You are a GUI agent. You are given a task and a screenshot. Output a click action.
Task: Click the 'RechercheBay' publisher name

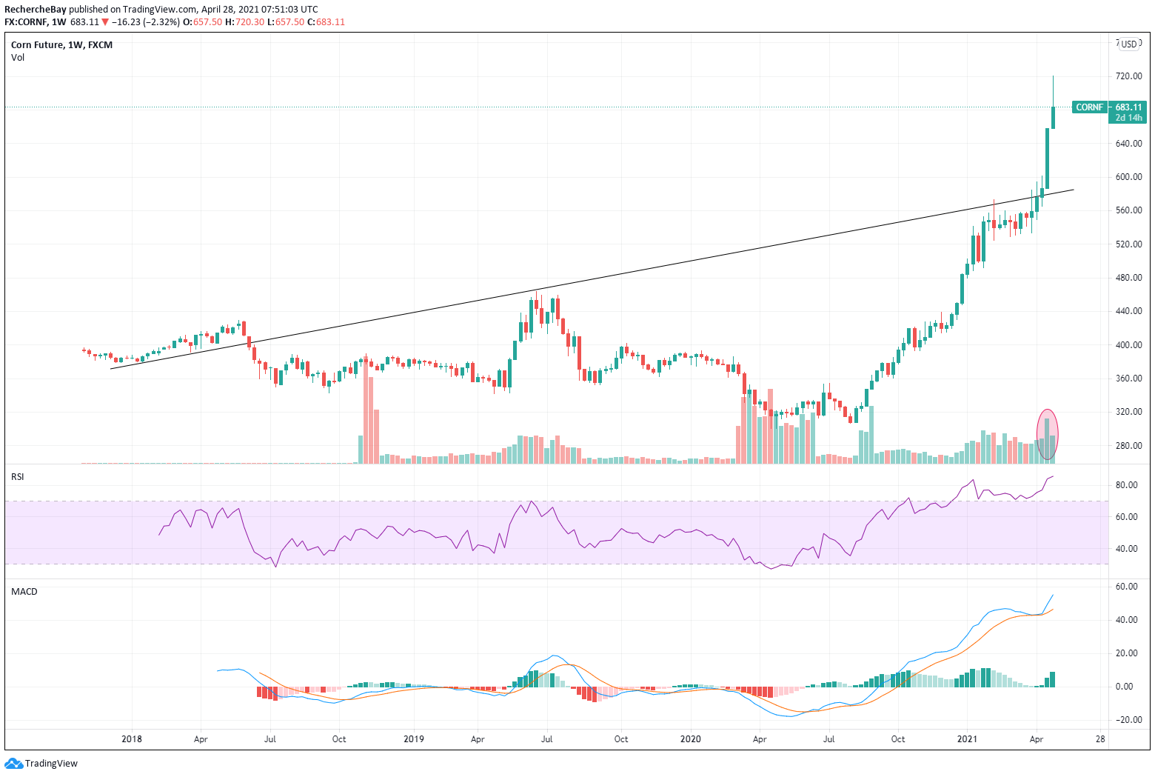[35, 10]
